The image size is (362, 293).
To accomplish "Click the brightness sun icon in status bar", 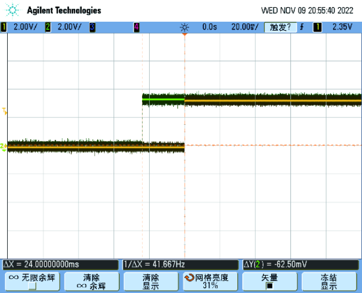I will tap(184, 27).
